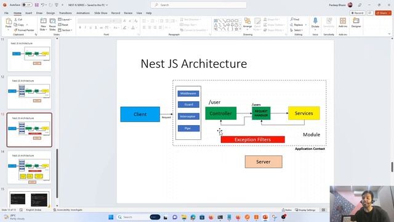Viewport: 394px width, 222px height.
Task: Click Accessibility: Investigate in status bar
Action: click(68, 210)
